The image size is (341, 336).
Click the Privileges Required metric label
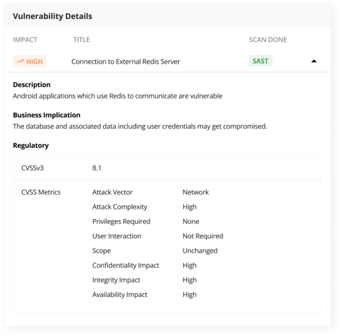121,222
